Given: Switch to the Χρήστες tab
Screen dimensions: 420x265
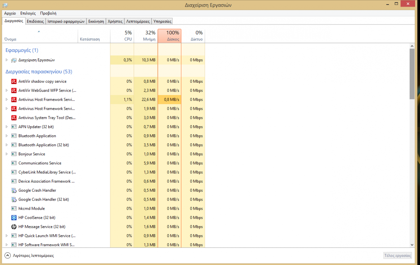Looking at the screenshot, I should (115, 21).
